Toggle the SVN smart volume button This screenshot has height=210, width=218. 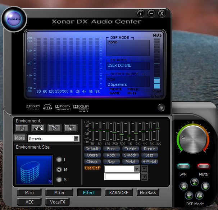(183, 166)
